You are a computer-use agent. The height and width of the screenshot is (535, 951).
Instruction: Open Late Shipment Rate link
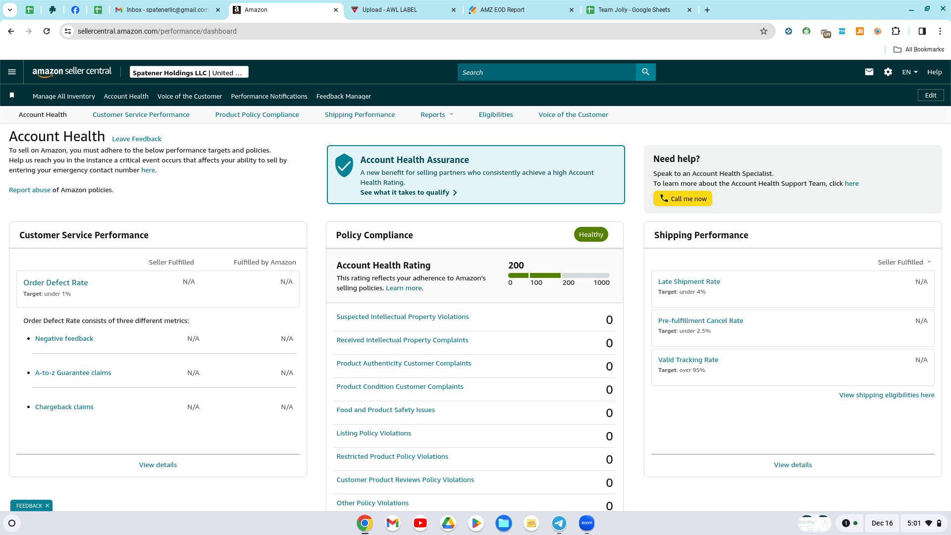point(689,281)
